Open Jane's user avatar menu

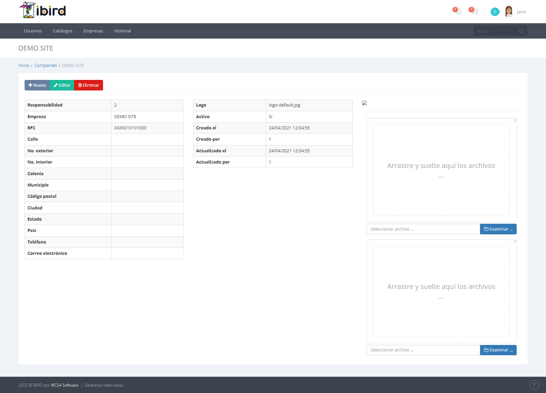(509, 12)
